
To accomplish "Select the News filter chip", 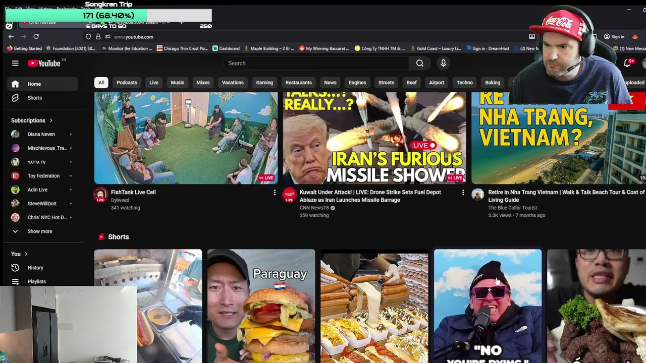I will (x=330, y=83).
